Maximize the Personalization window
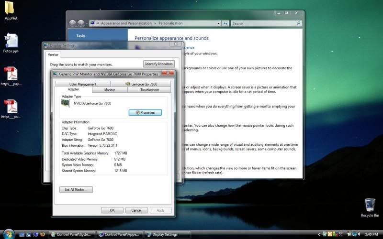 pyautogui.click(x=286, y=13)
